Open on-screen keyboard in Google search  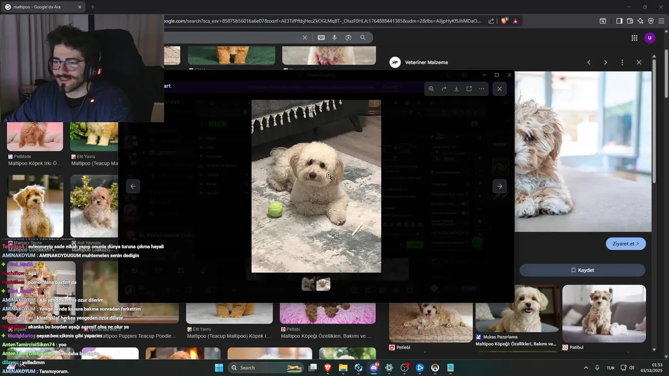coord(321,38)
